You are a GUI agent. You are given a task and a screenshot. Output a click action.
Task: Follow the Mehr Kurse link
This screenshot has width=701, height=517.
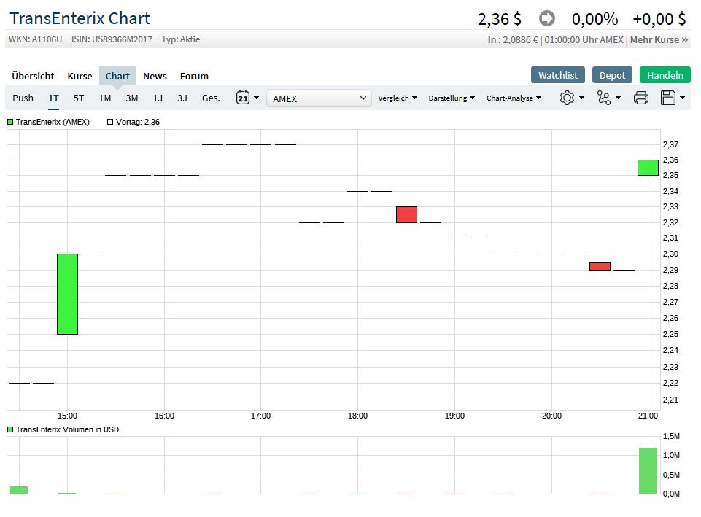click(659, 39)
